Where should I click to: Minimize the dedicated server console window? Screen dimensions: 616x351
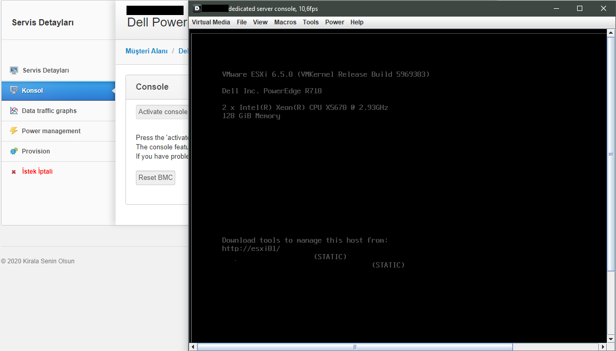[556, 8]
